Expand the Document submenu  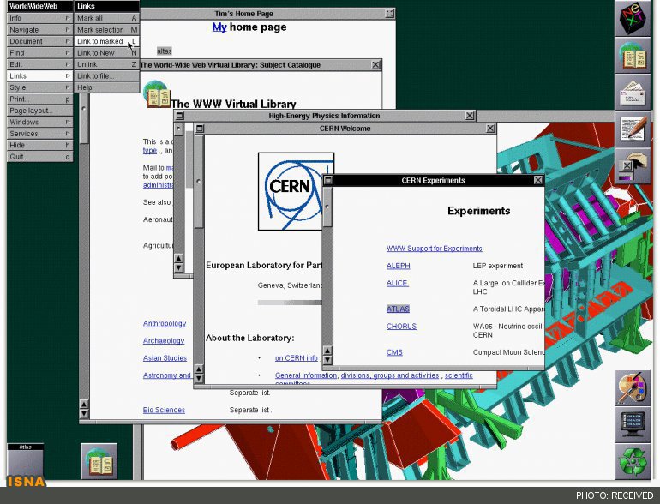[x=39, y=41]
